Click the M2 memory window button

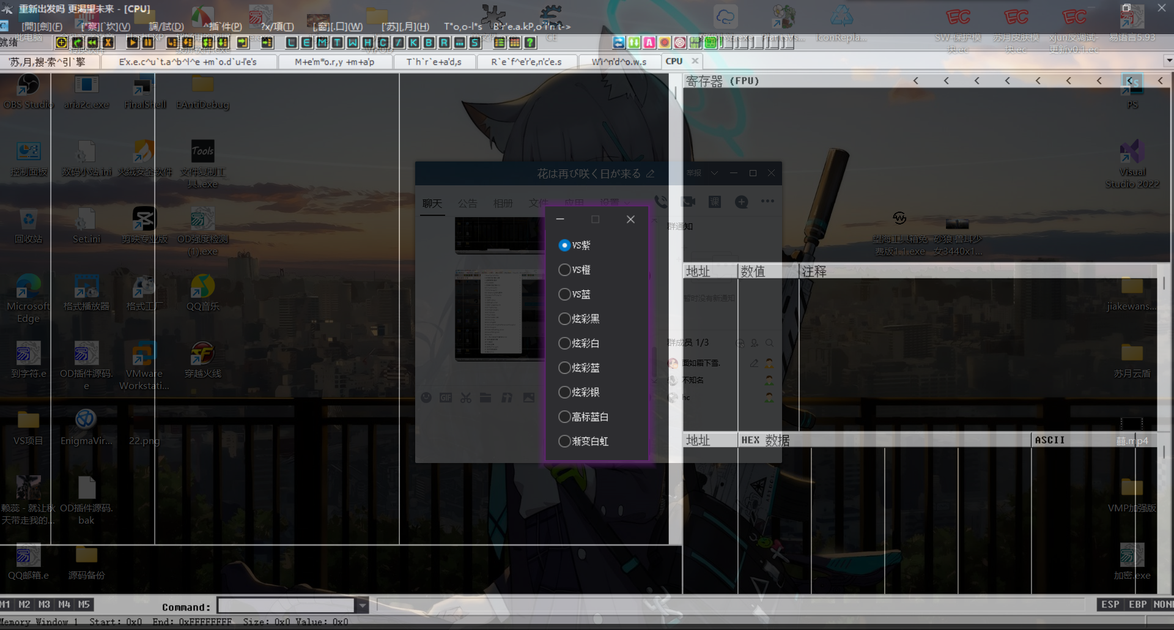[x=24, y=604]
